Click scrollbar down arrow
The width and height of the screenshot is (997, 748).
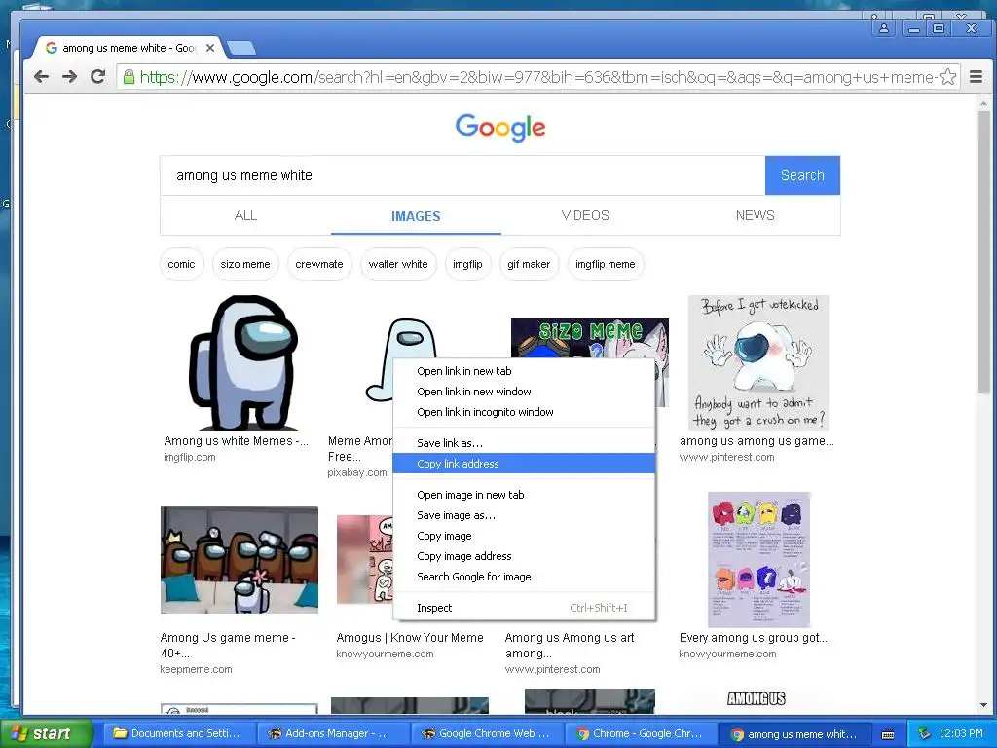(983, 705)
